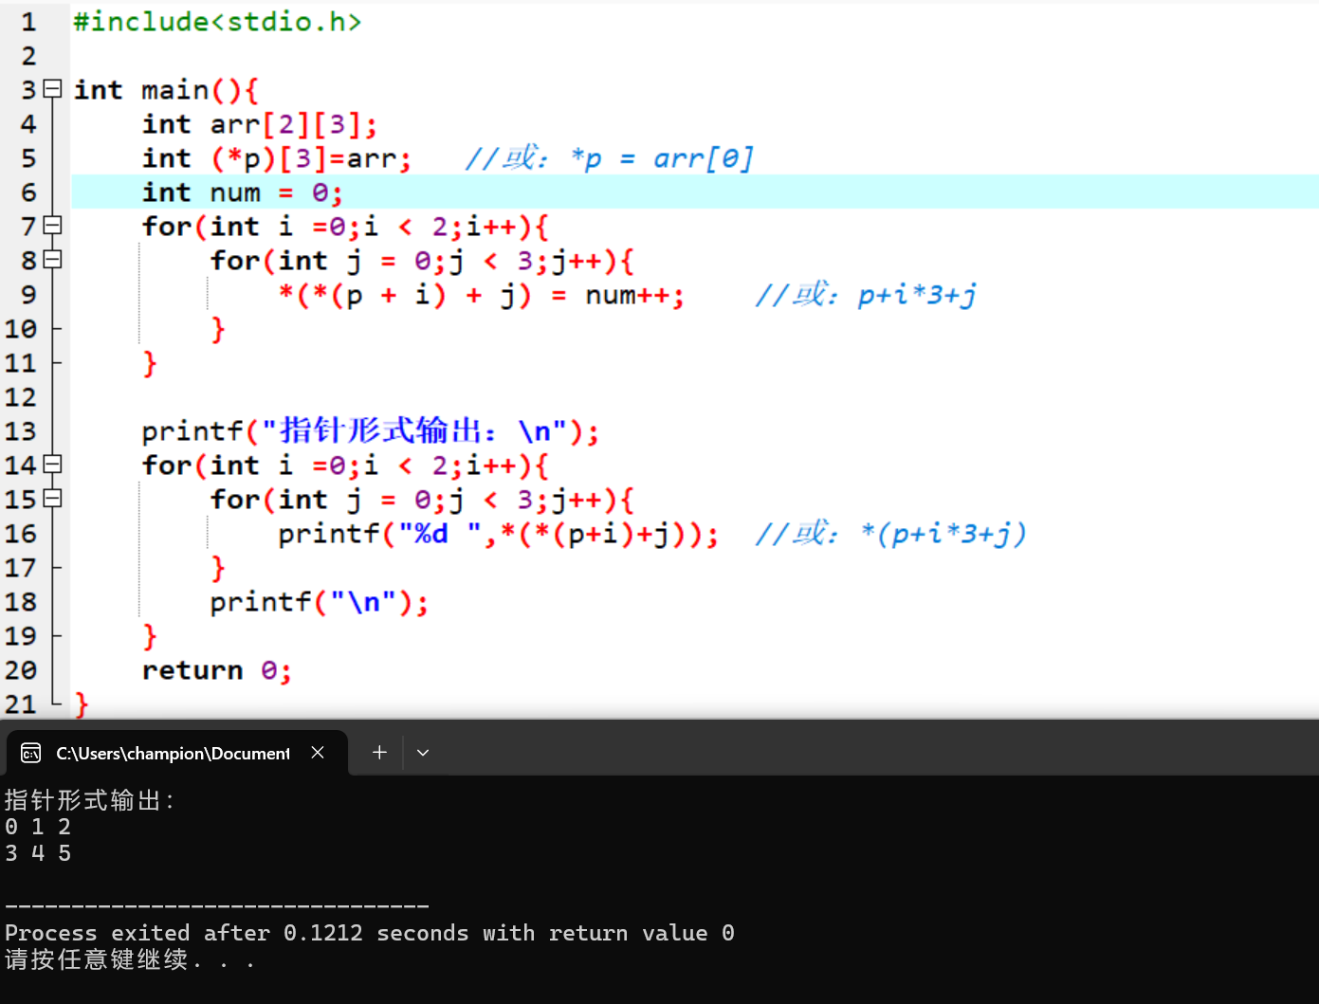The height and width of the screenshot is (1004, 1319).
Task: Click the 'int (*p)[3]=arr;' statement
Action: pos(277,158)
